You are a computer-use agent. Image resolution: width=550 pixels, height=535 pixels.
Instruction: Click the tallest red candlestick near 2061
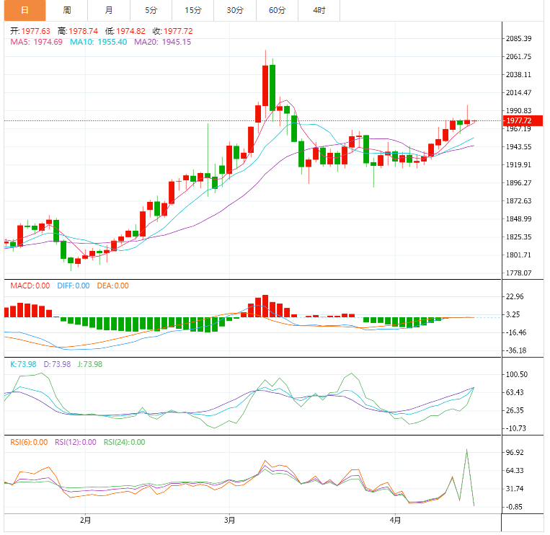coord(265,86)
